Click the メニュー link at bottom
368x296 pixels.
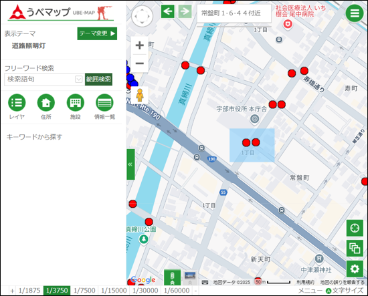coord(310,291)
